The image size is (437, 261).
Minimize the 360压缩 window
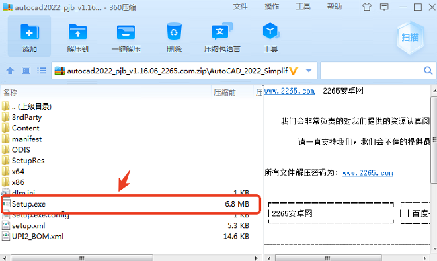tap(403, 7)
